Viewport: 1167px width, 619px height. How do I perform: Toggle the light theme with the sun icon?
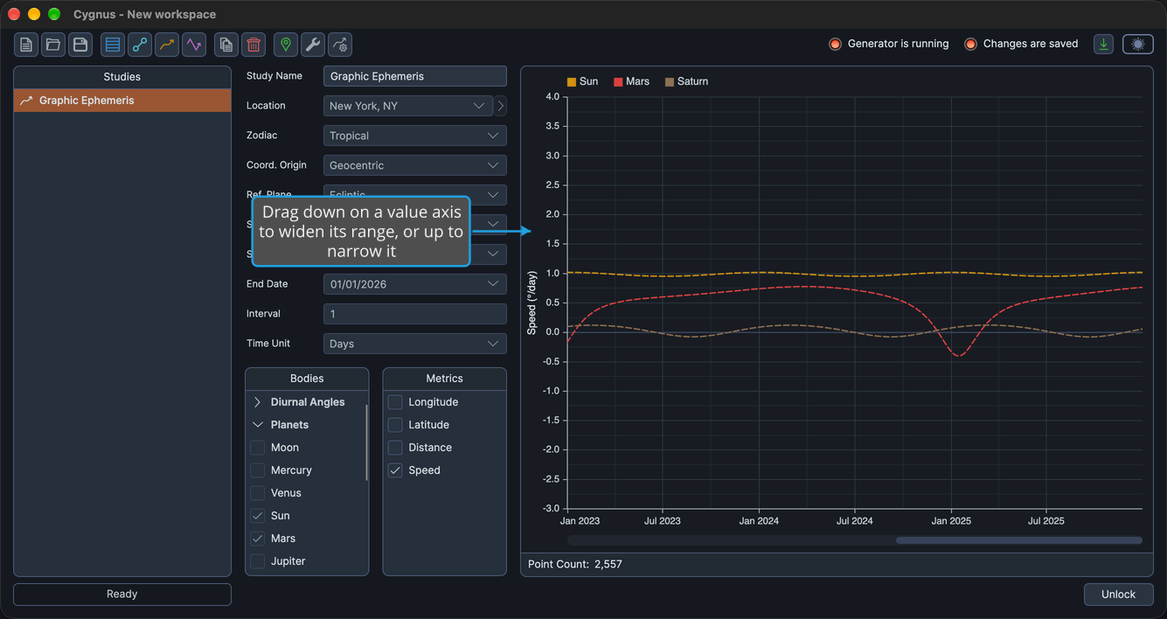coord(1138,44)
